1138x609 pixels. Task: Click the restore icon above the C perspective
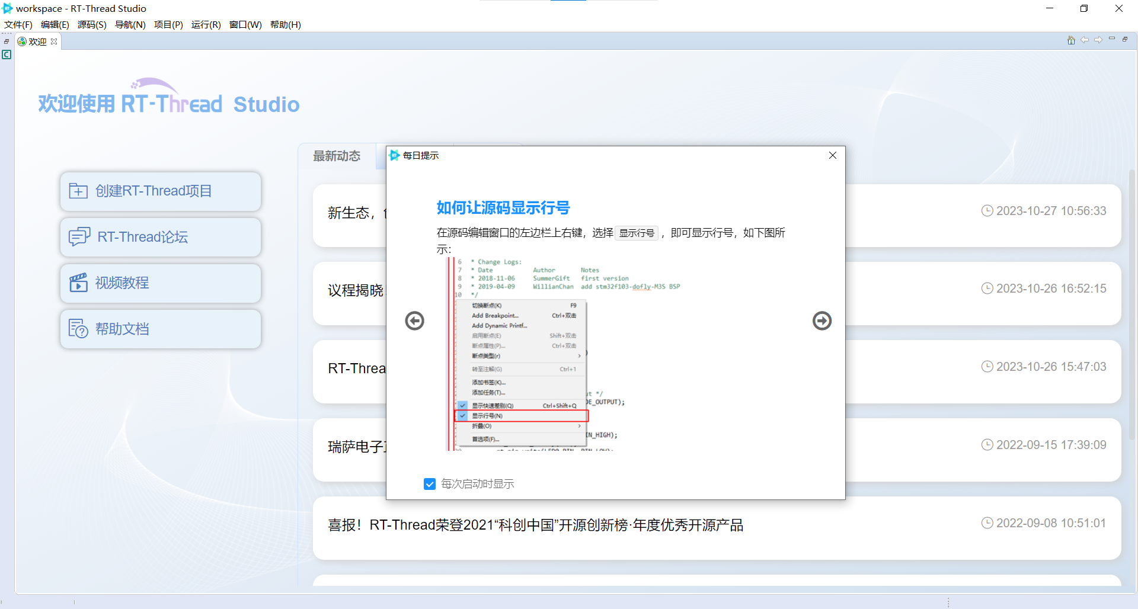(7, 41)
